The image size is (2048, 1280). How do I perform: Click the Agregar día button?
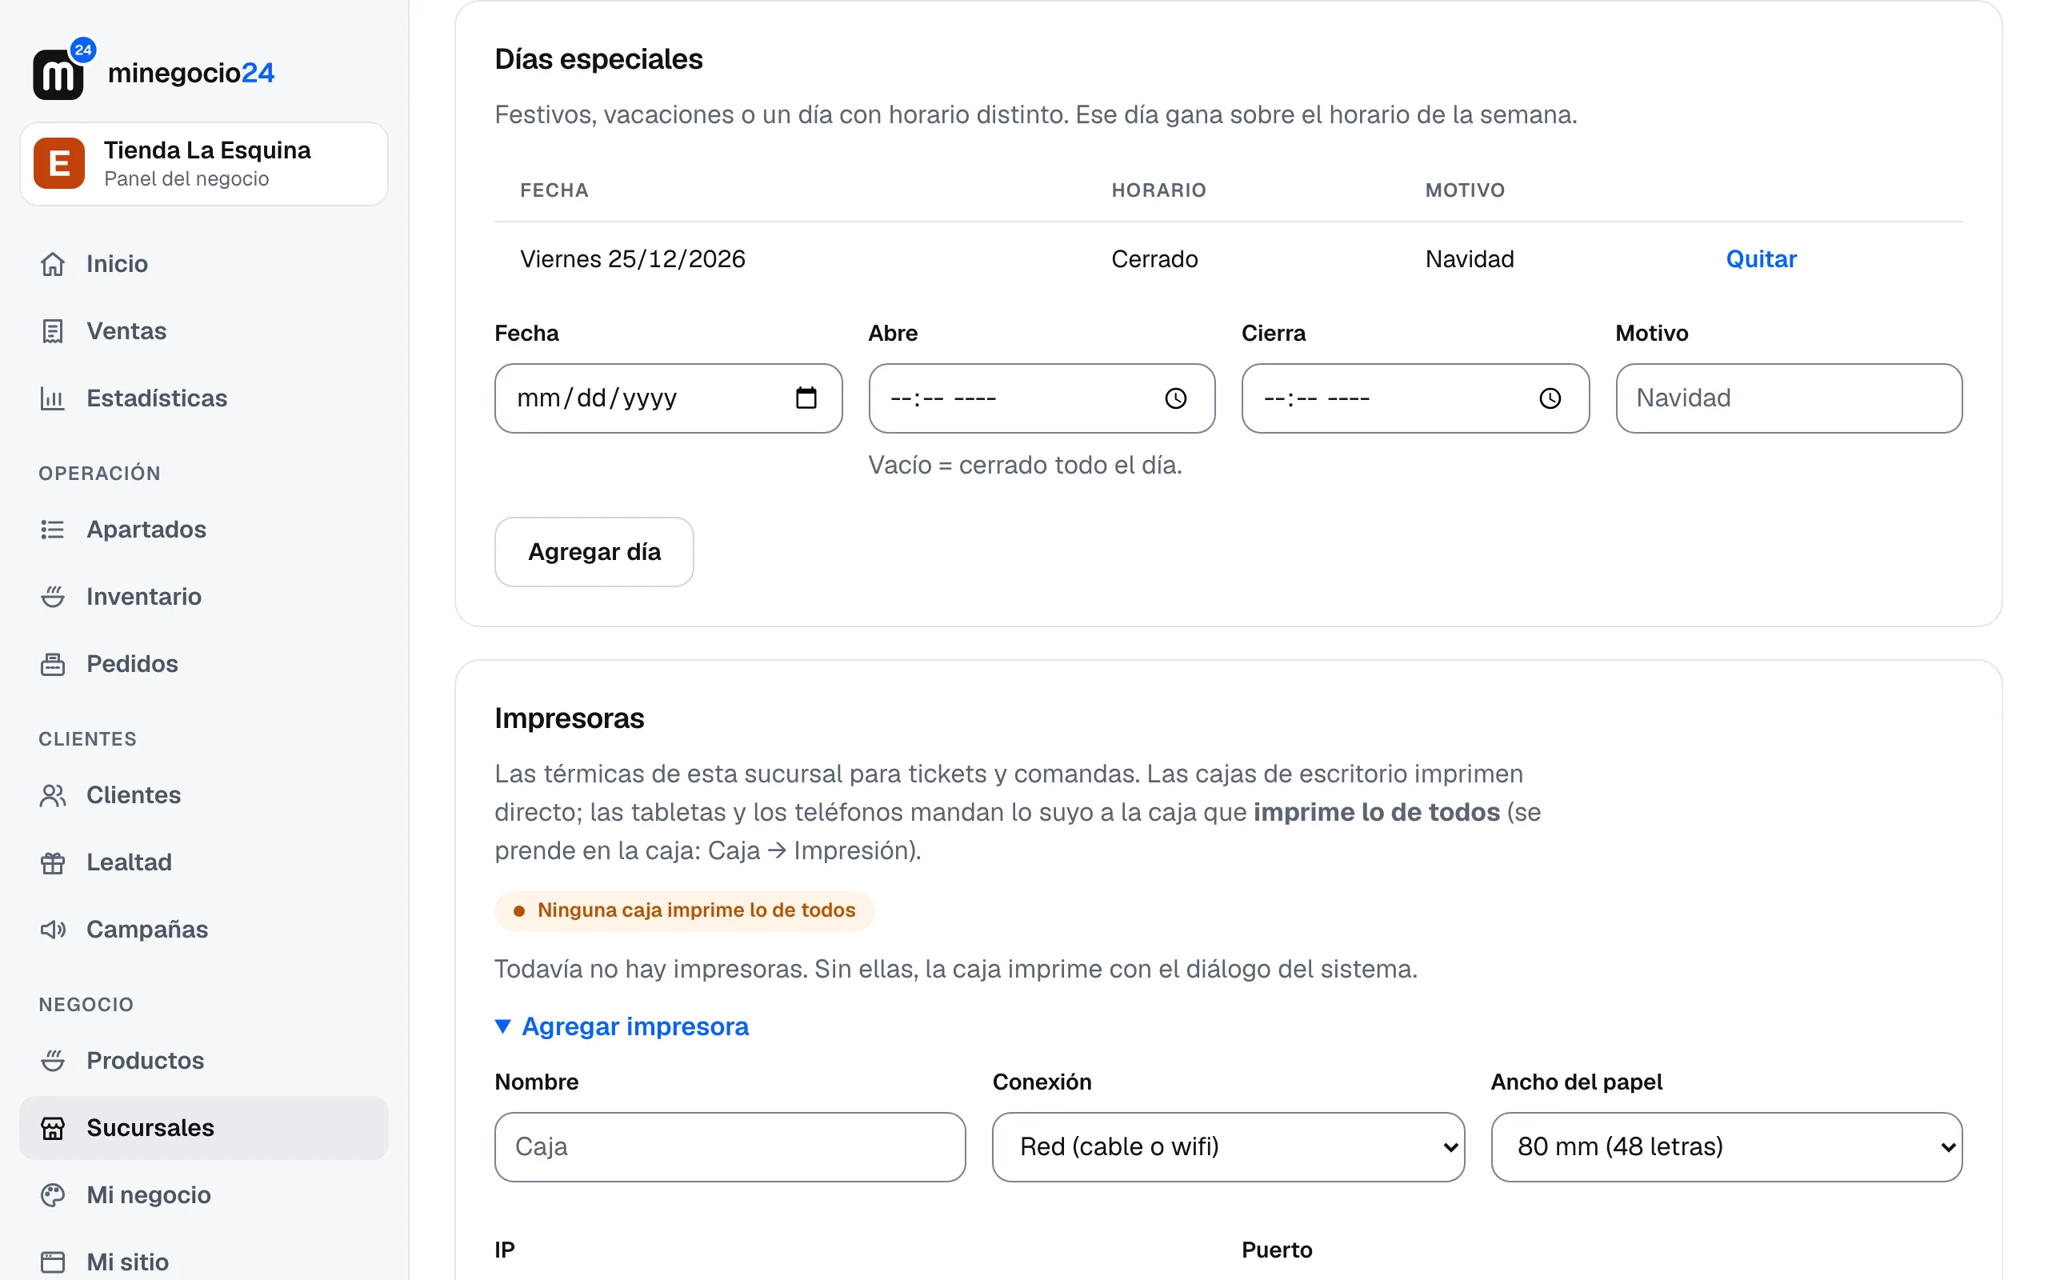point(594,552)
